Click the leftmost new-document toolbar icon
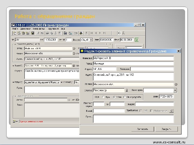194x145 pixels. pyautogui.click(x=15, y=33)
